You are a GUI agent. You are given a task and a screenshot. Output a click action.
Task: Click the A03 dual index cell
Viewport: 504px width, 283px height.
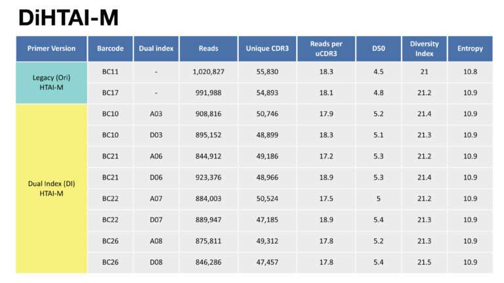[x=156, y=114]
